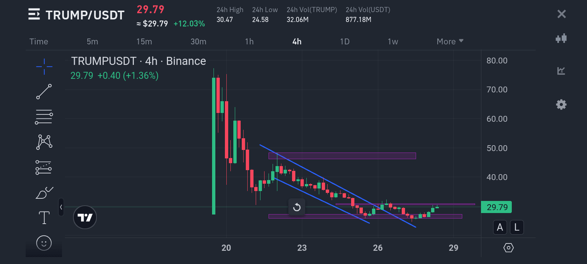The width and height of the screenshot is (587, 264).
Task: Click the TradingView logo badge
Action: pos(85,217)
